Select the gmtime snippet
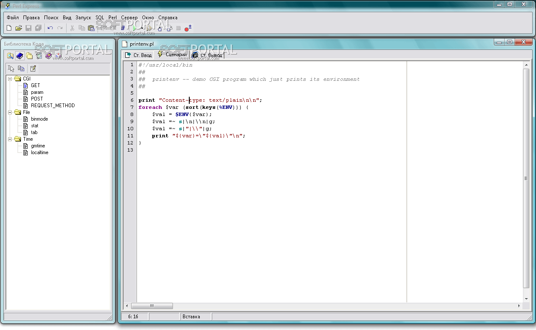Screen dimensions: 536x330 coord(38,146)
